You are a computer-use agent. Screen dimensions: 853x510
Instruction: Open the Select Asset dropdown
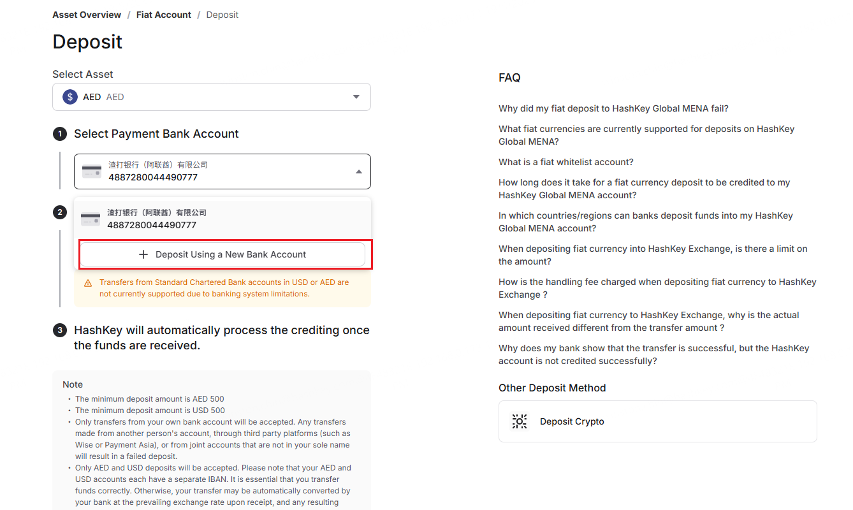212,96
